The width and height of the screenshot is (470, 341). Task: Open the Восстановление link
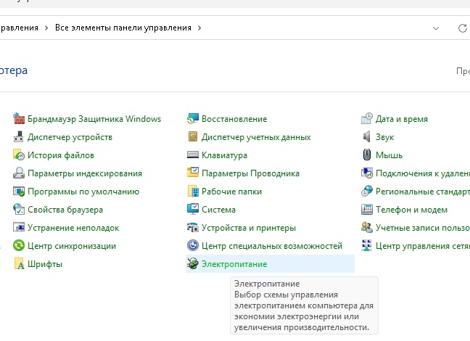click(x=234, y=119)
